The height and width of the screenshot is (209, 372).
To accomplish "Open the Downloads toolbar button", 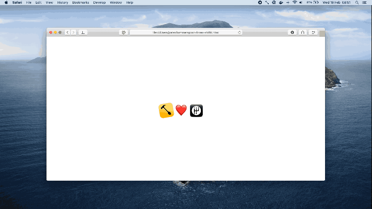I will pyautogui.click(x=292, y=33).
